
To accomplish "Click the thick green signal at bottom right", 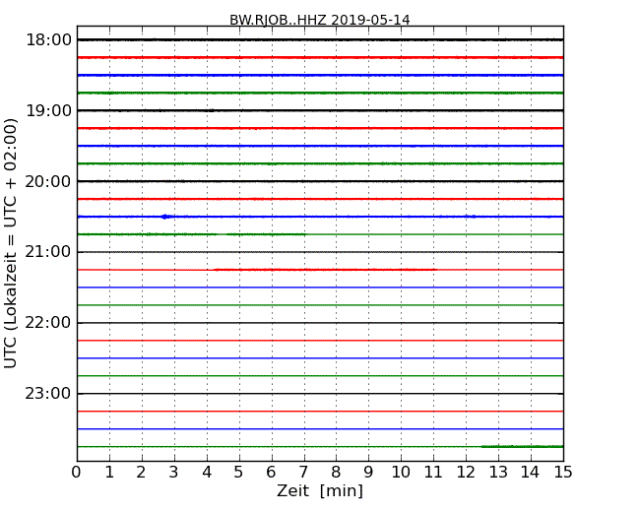I will 523,447.
